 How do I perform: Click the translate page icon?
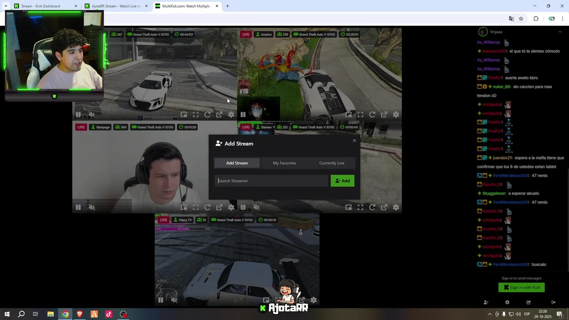(511, 19)
